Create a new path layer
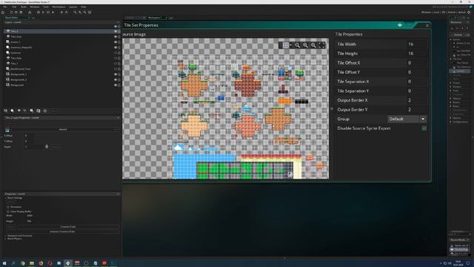 (x=25, y=111)
